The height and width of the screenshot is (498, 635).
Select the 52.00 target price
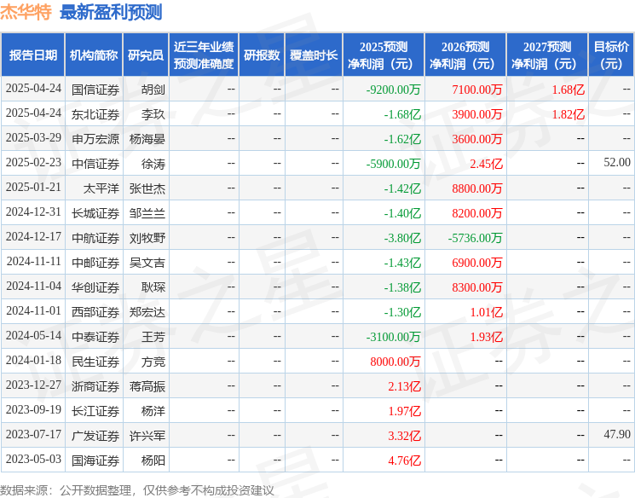617,163
